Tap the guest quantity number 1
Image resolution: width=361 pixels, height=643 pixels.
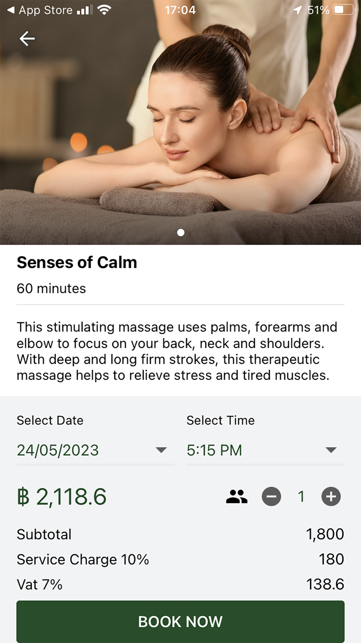pos(301,497)
